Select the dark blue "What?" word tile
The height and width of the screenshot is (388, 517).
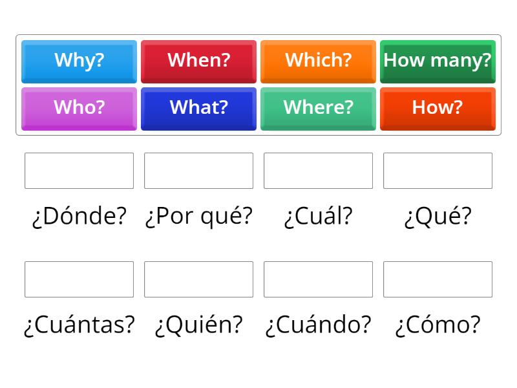click(198, 107)
